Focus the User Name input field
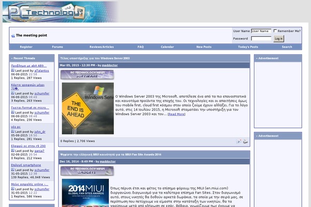Screen dimensions: 311x207 coord(261,31)
